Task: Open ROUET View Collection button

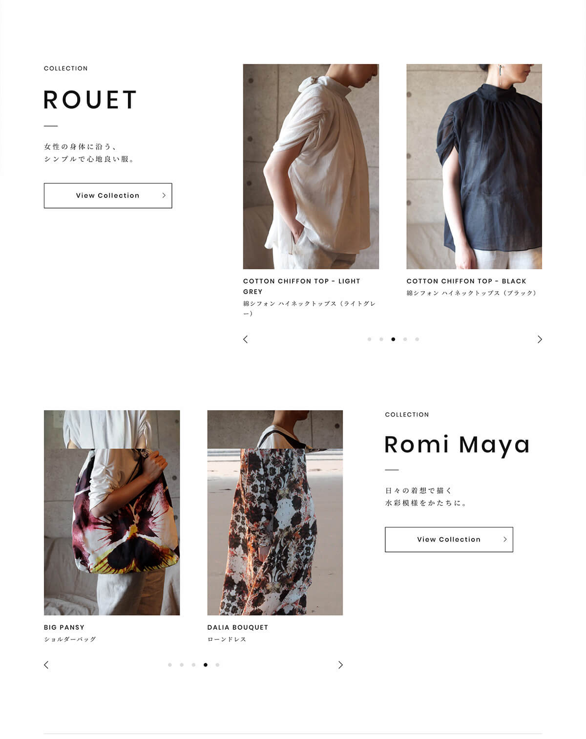Action: (108, 195)
